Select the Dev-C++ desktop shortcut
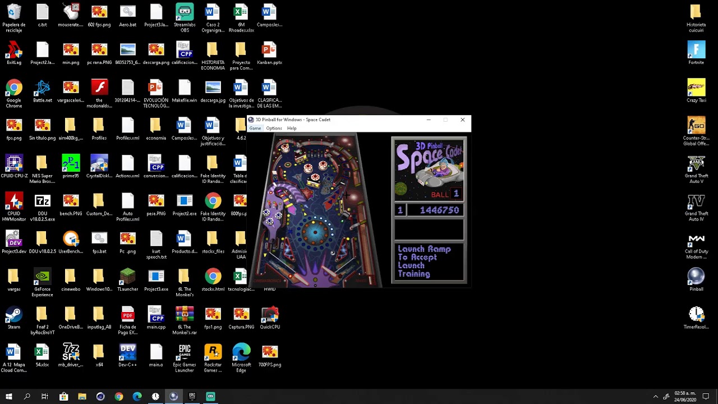The height and width of the screenshot is (404, 718). pos(127,355)
